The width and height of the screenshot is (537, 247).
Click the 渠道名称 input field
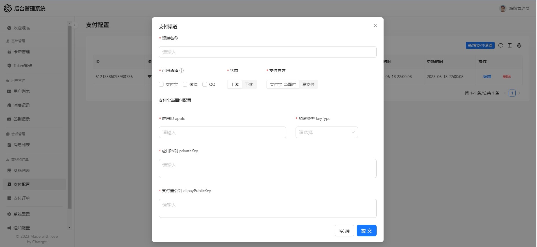(x=267, y=52)
